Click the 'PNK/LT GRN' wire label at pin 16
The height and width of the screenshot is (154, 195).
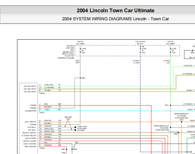click(49, 131)
